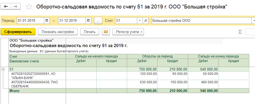Click СБЕРБАНК ending balance 480 000,00
Viewport: 255px width, 104px height.
coord(203,84)
